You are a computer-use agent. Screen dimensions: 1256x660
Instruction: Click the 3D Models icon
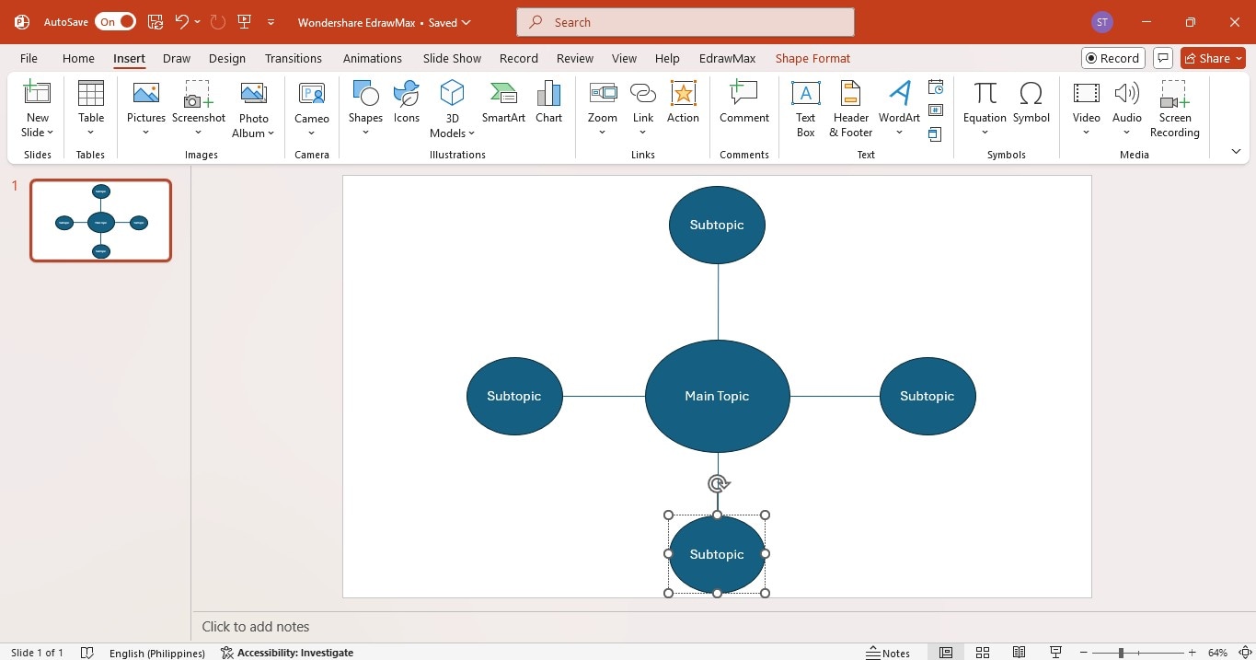click(x=452, y=93)
